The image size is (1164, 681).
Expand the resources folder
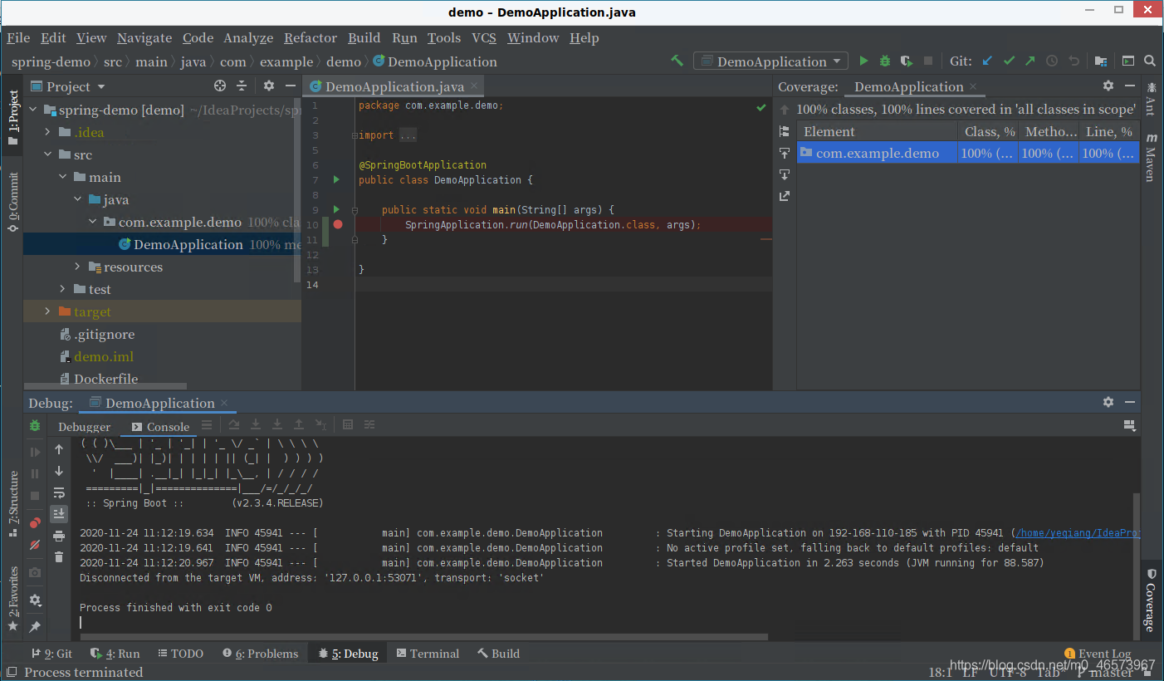[x=78, y=267]
